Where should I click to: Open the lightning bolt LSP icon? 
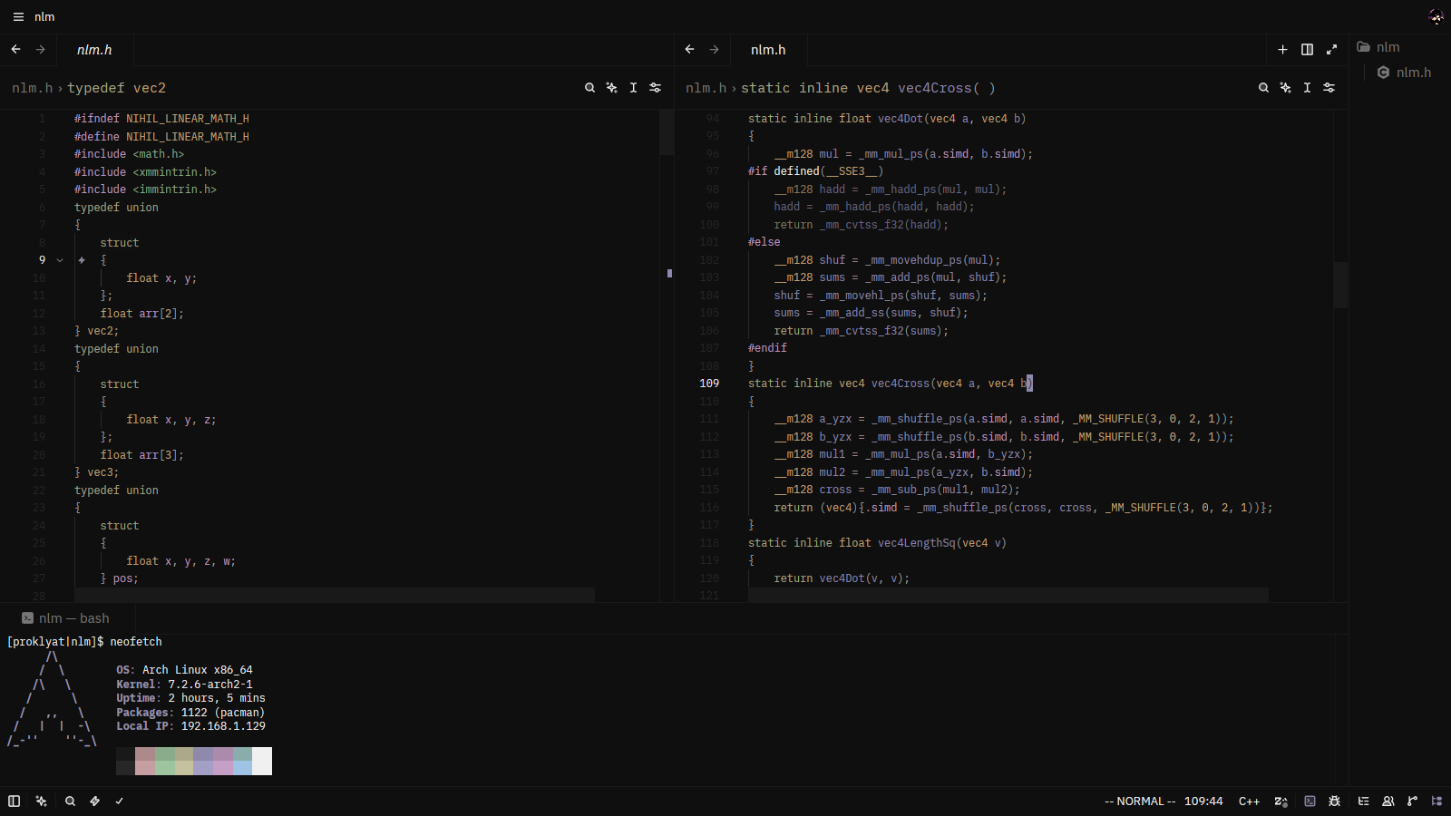click(94, 801)
